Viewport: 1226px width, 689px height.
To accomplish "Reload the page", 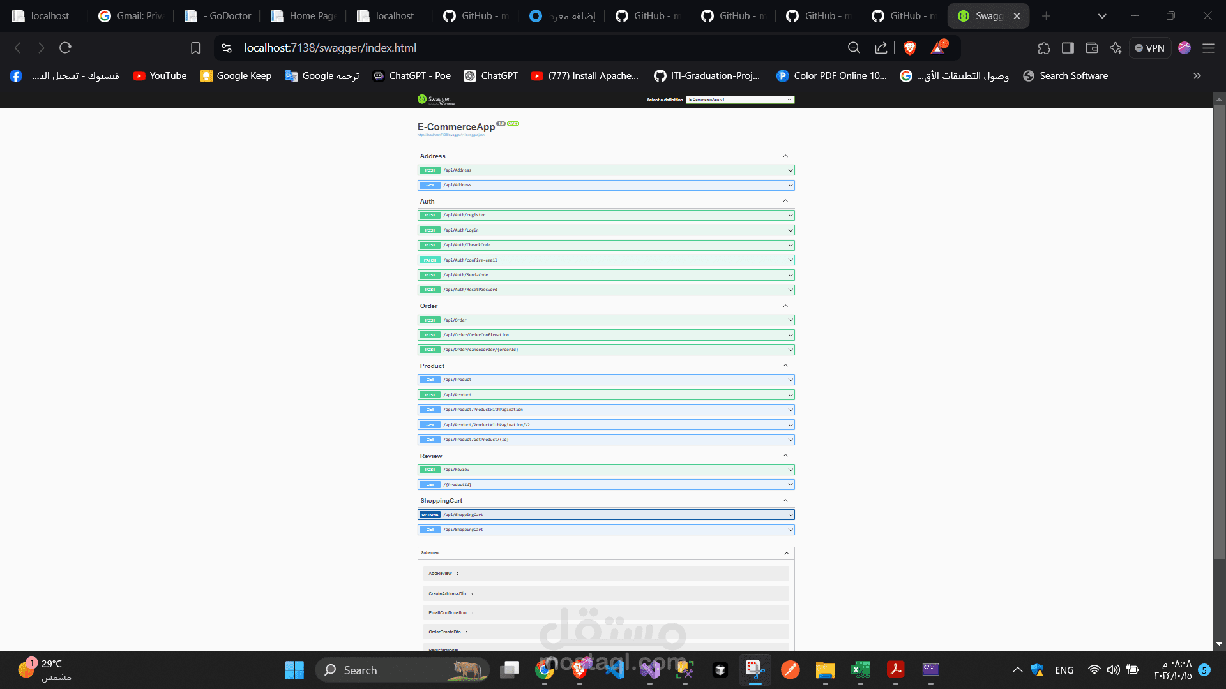I will [65, 48].
